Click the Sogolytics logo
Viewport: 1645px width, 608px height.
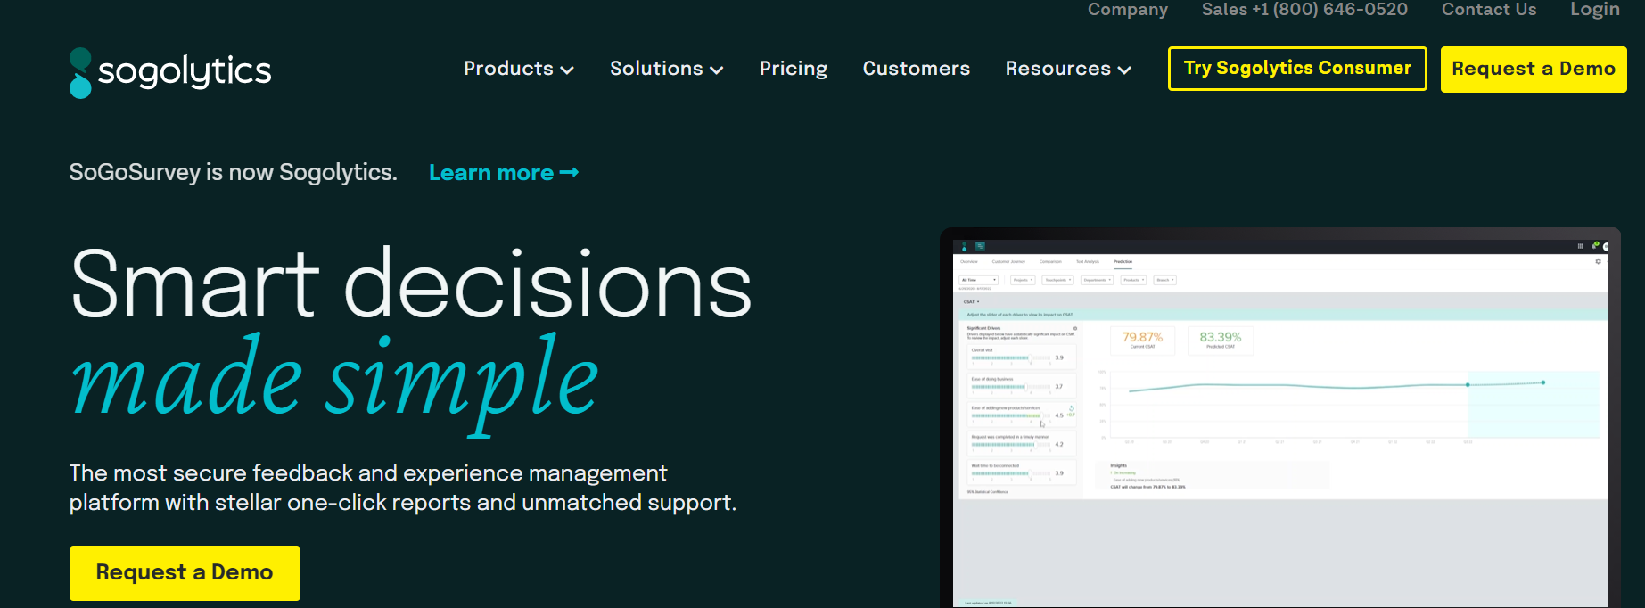(170, 72)
